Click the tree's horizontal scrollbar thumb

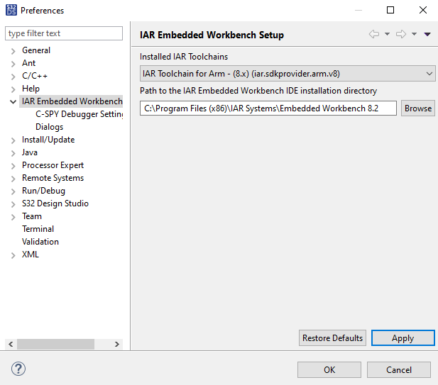(x=55, y=344)
